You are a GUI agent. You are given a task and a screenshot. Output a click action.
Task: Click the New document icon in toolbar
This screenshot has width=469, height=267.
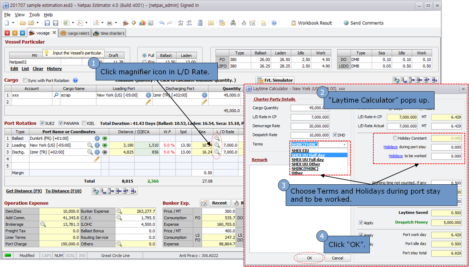pyautogui.click(x=7, y=23)
